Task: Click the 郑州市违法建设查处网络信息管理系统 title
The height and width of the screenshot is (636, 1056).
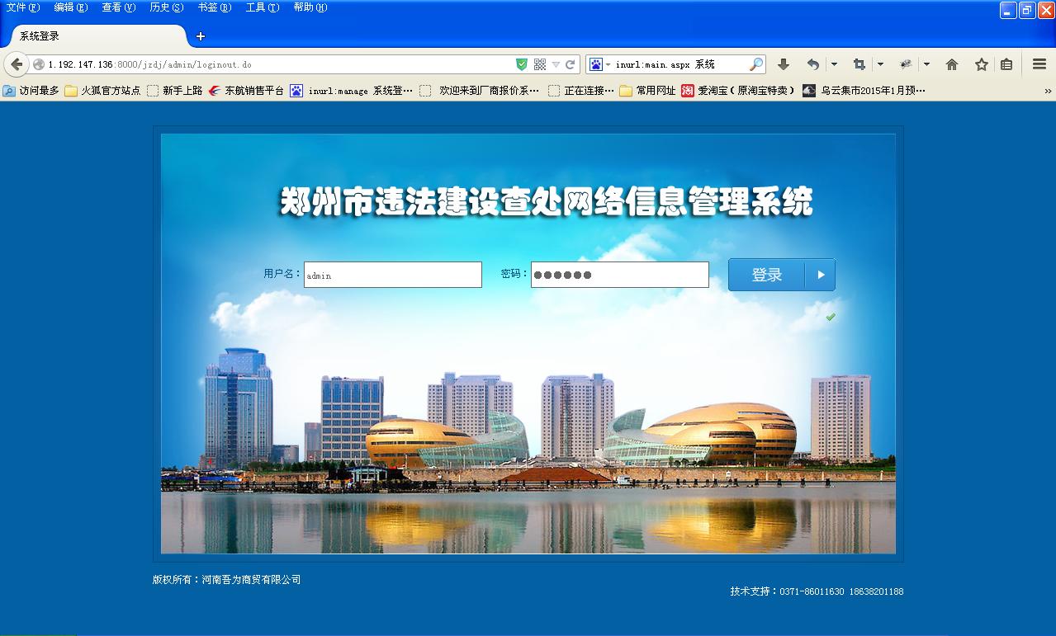Action: tap(547, 203)
